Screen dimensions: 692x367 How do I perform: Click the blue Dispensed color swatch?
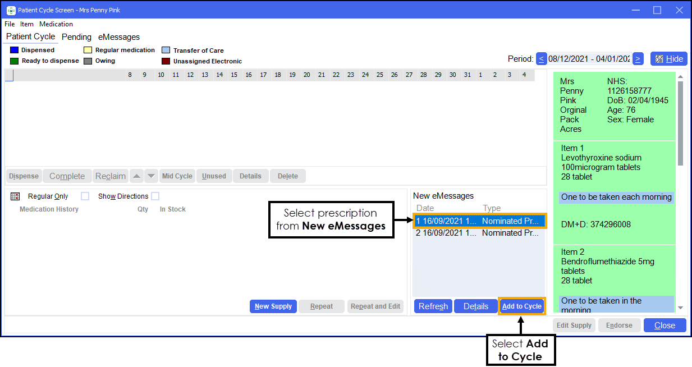[15, 50]
